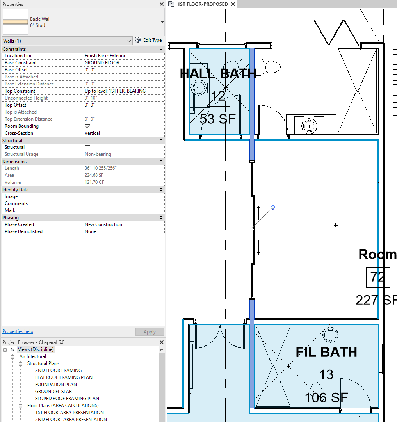Edit the Comments field value

click(124, 203)
